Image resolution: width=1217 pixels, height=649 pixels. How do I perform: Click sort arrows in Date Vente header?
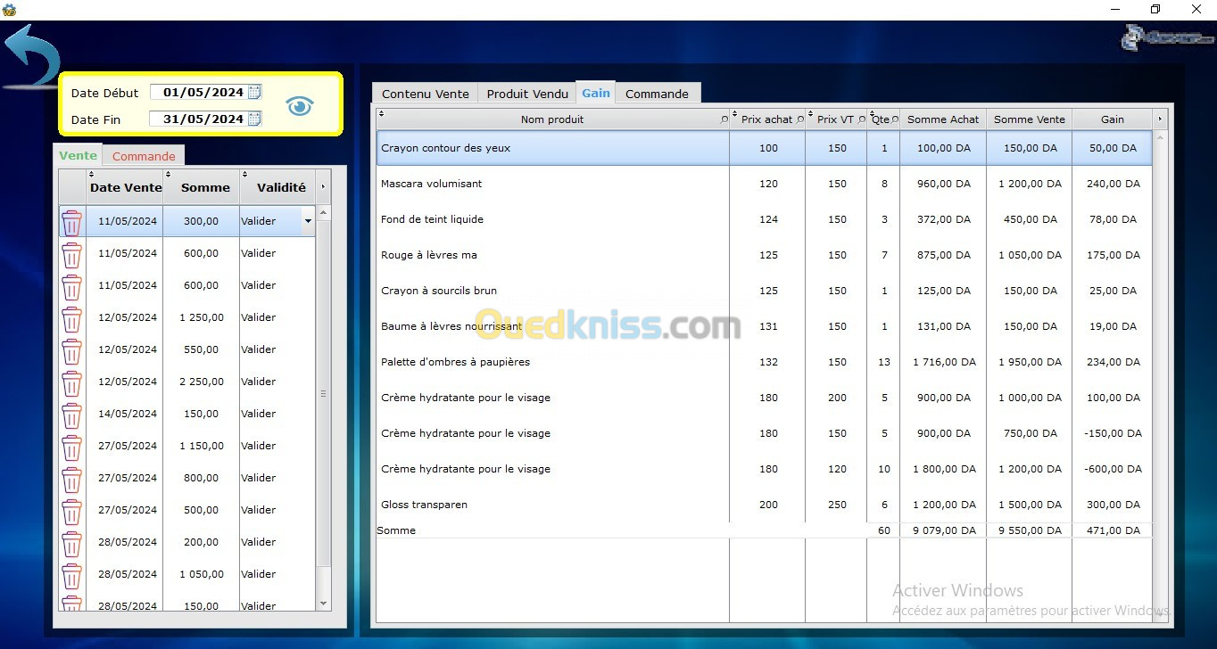[91, 175]
